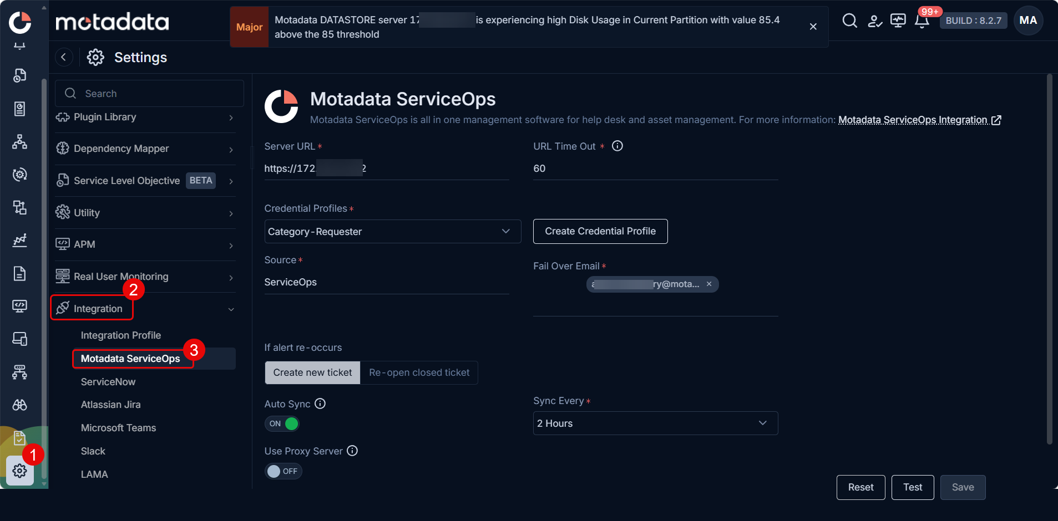This screenshot has height=521, width=1058.
Task: Open the MA user avatar menu
Action: tap(1028, 21)
